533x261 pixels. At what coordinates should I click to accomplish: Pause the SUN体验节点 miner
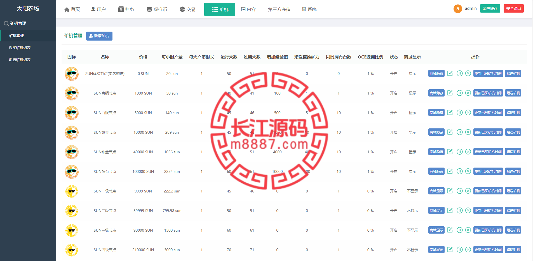[459, 73]
